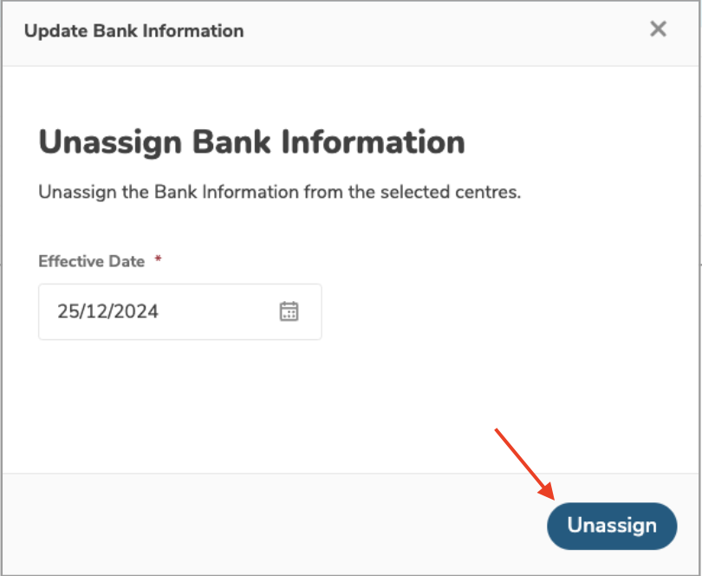The height and width of the screenshot is (576, 702).
Task: Click the red required asterisk
Action: [158, 260]
